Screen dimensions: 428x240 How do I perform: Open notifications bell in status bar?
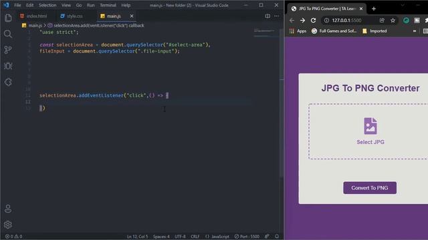pos(277,237)
